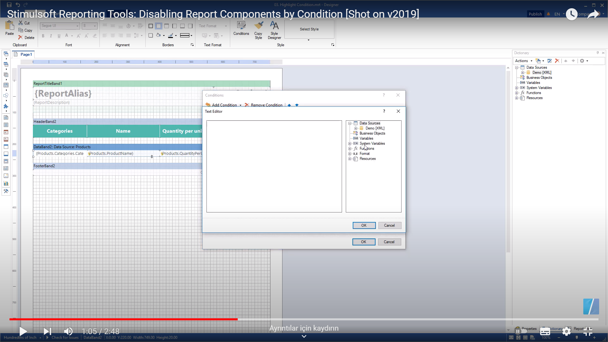Screen dimensions: 608x342
Task: Click the Edit icon in Dictionary toolbar
Action: pos(549,61)
